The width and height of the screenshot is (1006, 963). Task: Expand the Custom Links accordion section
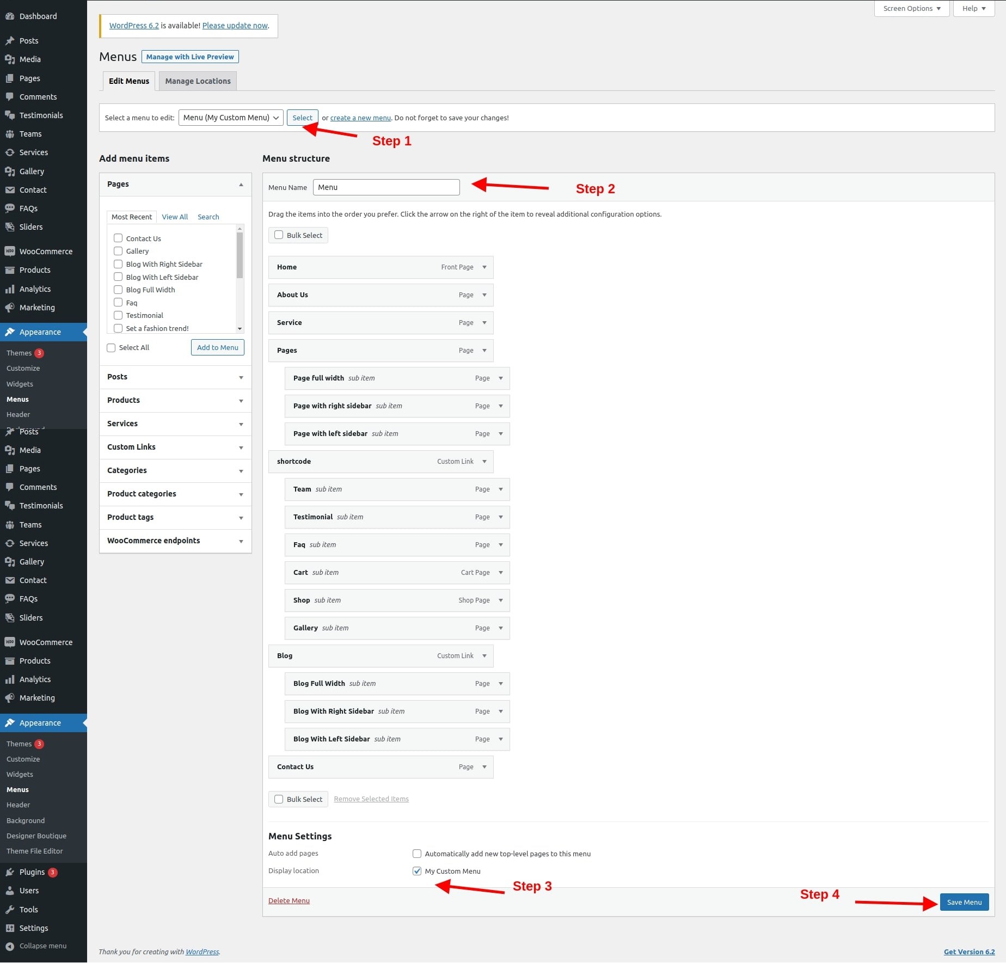pyautogui.click(x=175, y=447)
